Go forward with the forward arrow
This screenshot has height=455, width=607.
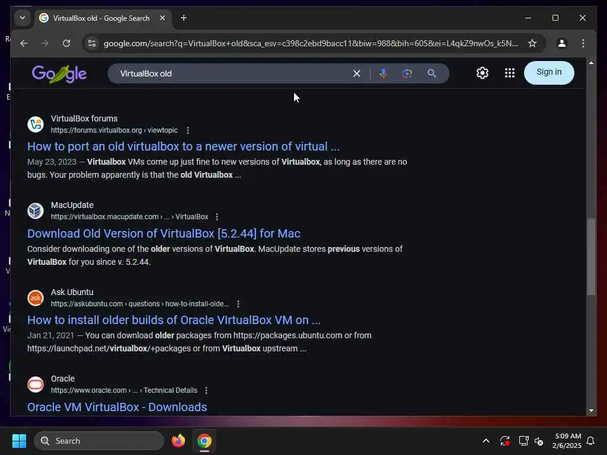pyautogui.click(x=45, y=43)
